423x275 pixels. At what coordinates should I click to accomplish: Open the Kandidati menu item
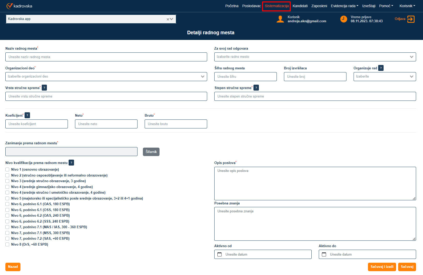coord(300,6)
